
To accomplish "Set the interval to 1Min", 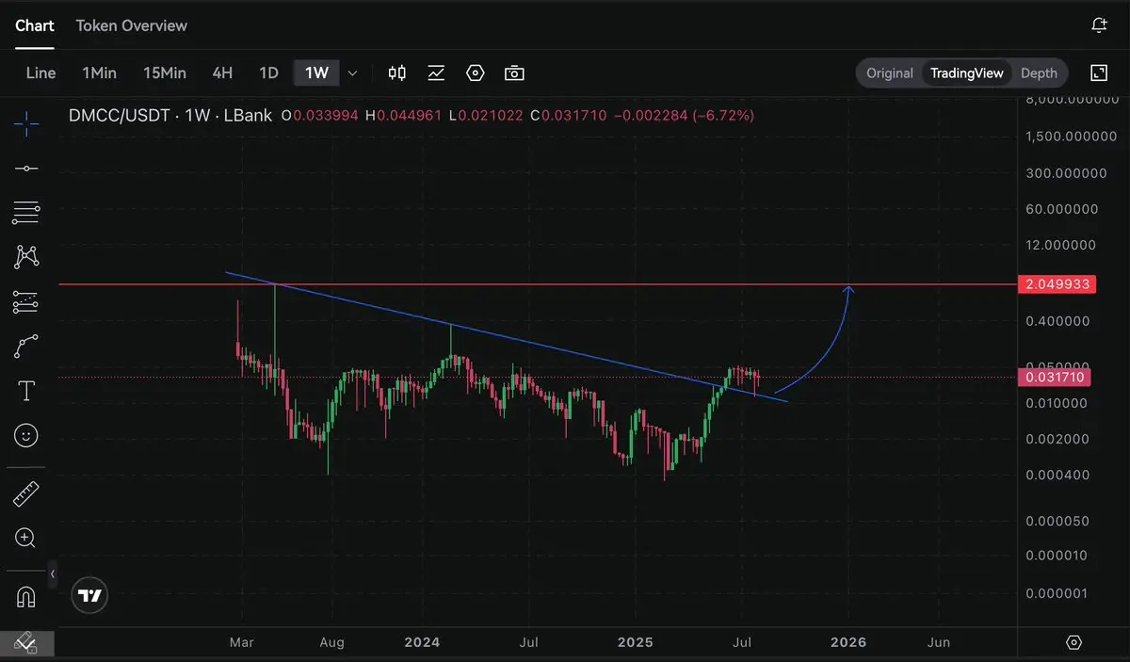I will (99, 73).
